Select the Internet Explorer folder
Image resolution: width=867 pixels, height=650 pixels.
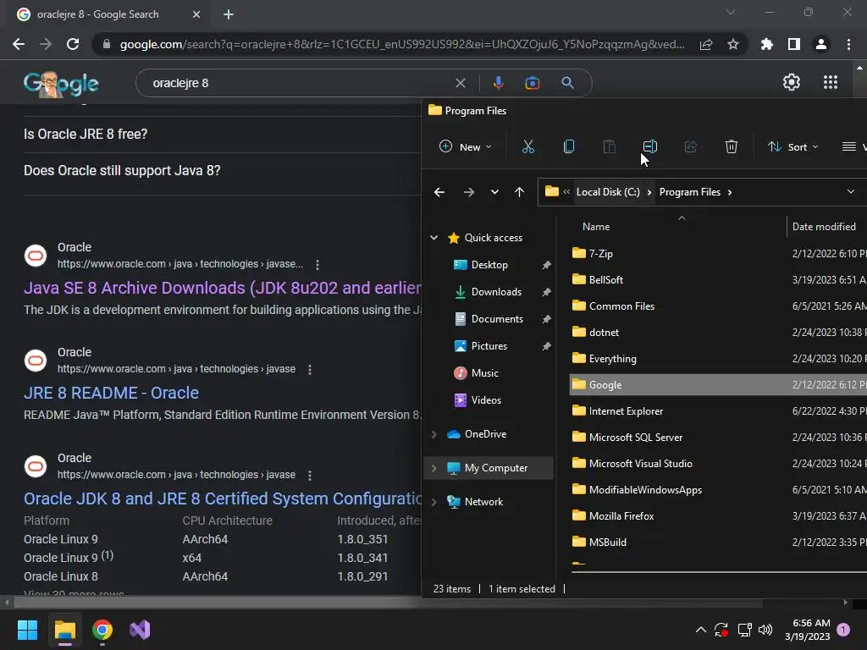coord(626,411)
